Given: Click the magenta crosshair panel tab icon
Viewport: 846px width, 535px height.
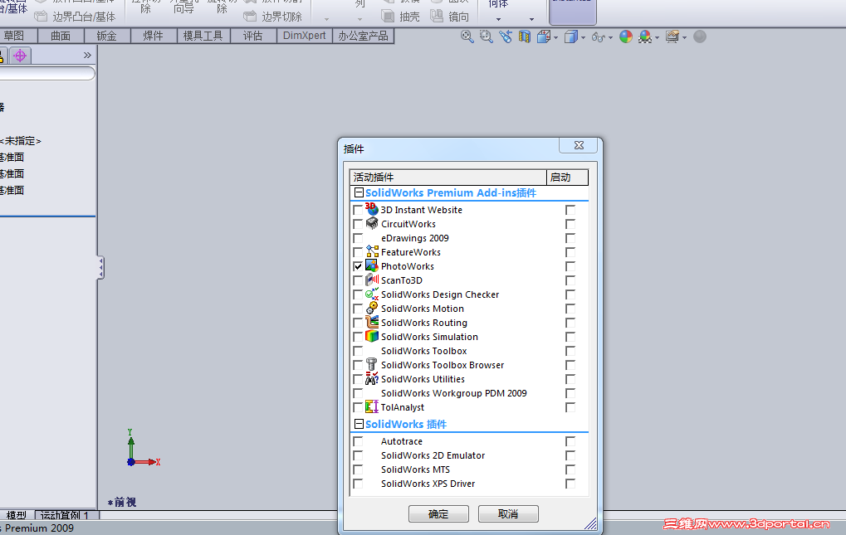Looking at the screenshot, I should click(x=20, y=56).
